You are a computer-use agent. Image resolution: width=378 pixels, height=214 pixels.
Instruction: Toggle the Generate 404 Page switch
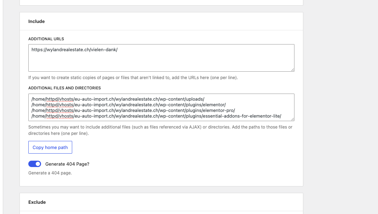pyautogui.click(x=35, y=164)
